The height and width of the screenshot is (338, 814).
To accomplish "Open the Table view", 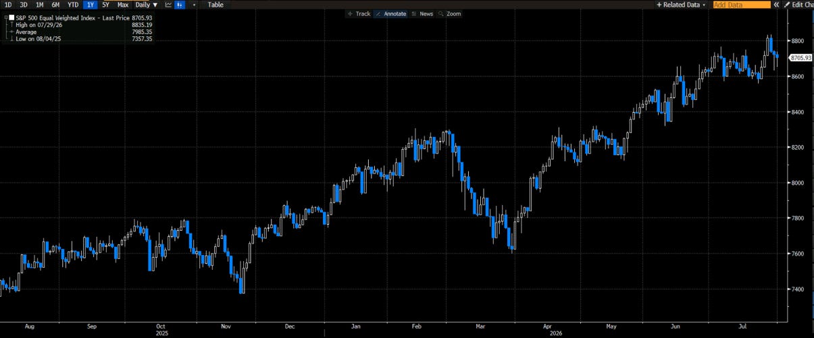I will click(215, 5).
